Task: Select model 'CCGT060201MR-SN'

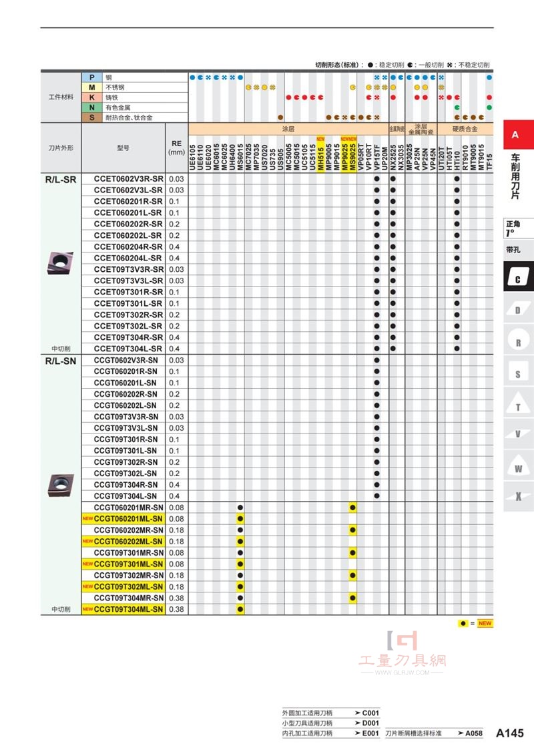Action: click(129, 508)
